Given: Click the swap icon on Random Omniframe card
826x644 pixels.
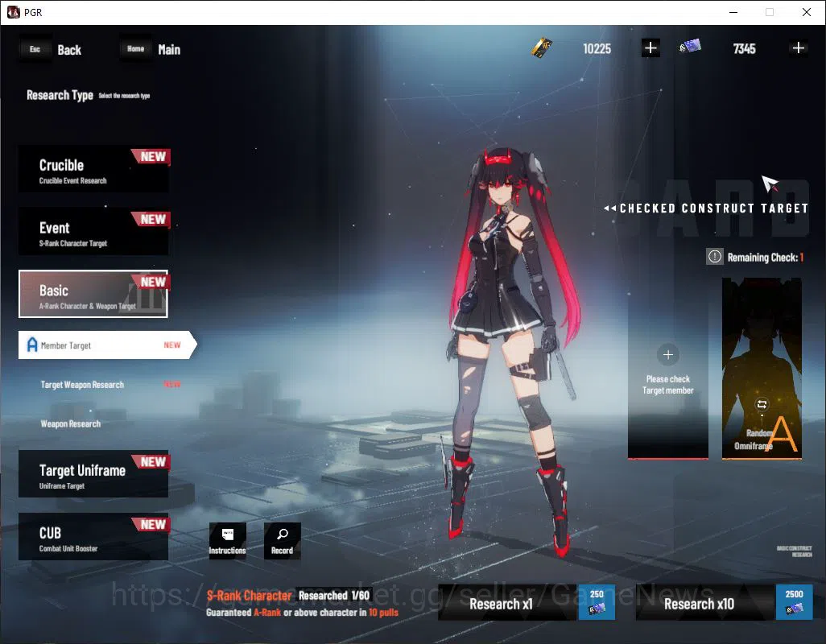Looking at the screenshot, I should click(x=762, y=404).
